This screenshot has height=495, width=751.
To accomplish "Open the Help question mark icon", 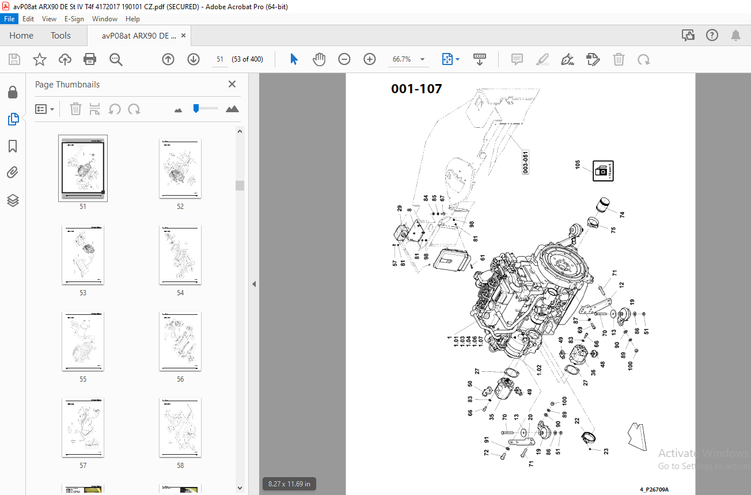I will pos(712,35).
